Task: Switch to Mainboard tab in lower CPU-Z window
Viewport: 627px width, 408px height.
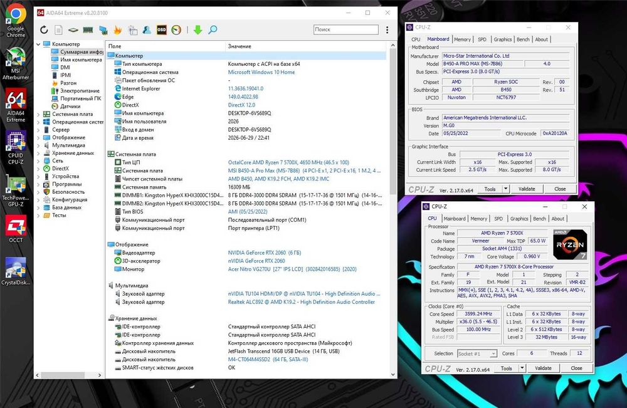Action: [x=454, y=219]
